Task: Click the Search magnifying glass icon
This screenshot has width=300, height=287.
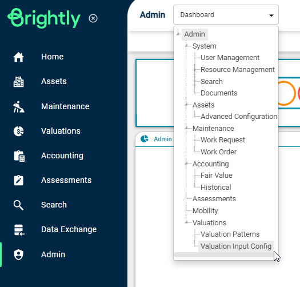Action: [x=18, y=205]
